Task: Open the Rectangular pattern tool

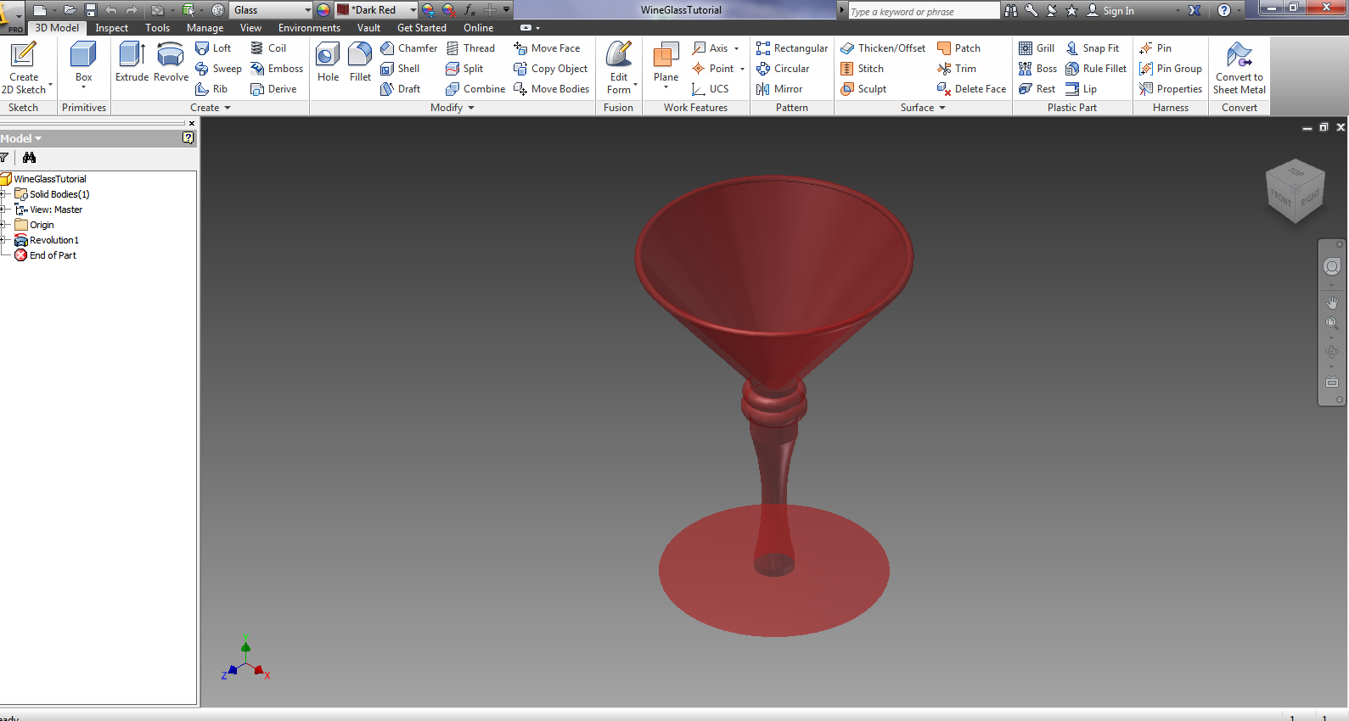Action: [x=792, y=48]
